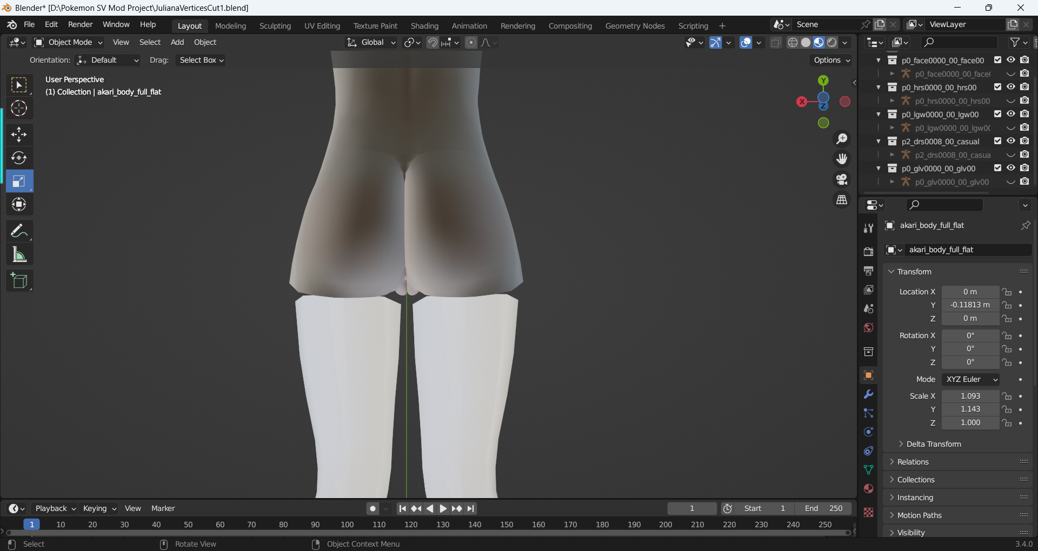
Task: Open the Particles properties tab
Action: click(x=869, y=413)
